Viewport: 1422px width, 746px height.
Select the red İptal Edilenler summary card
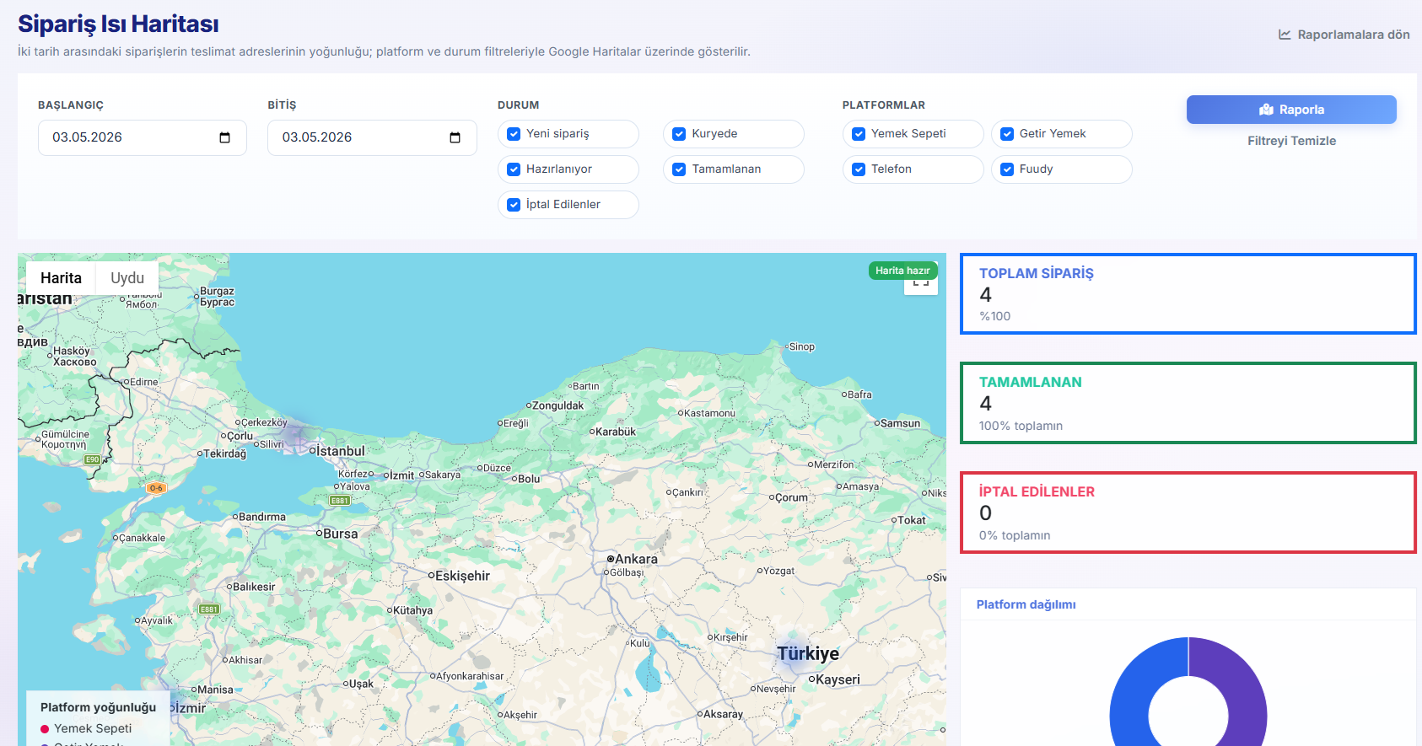(x=1188, y=513)
